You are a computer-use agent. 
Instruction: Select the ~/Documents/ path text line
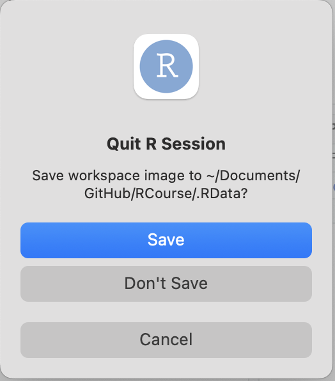(253, 176)
